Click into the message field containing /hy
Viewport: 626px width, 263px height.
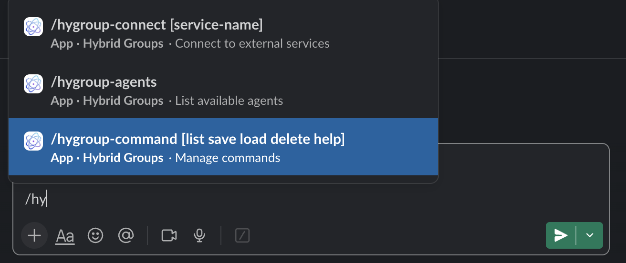tap(311, 199)
